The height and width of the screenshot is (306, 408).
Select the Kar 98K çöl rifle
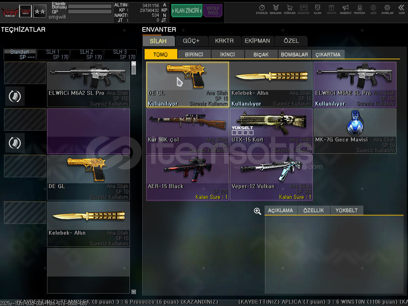pyautogui.click(x=188, y=131)
